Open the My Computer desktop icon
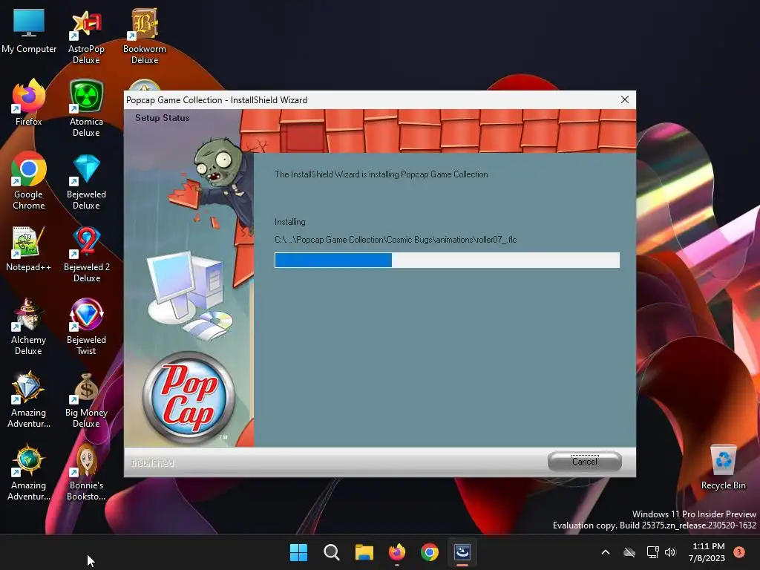 pos(29,30)
